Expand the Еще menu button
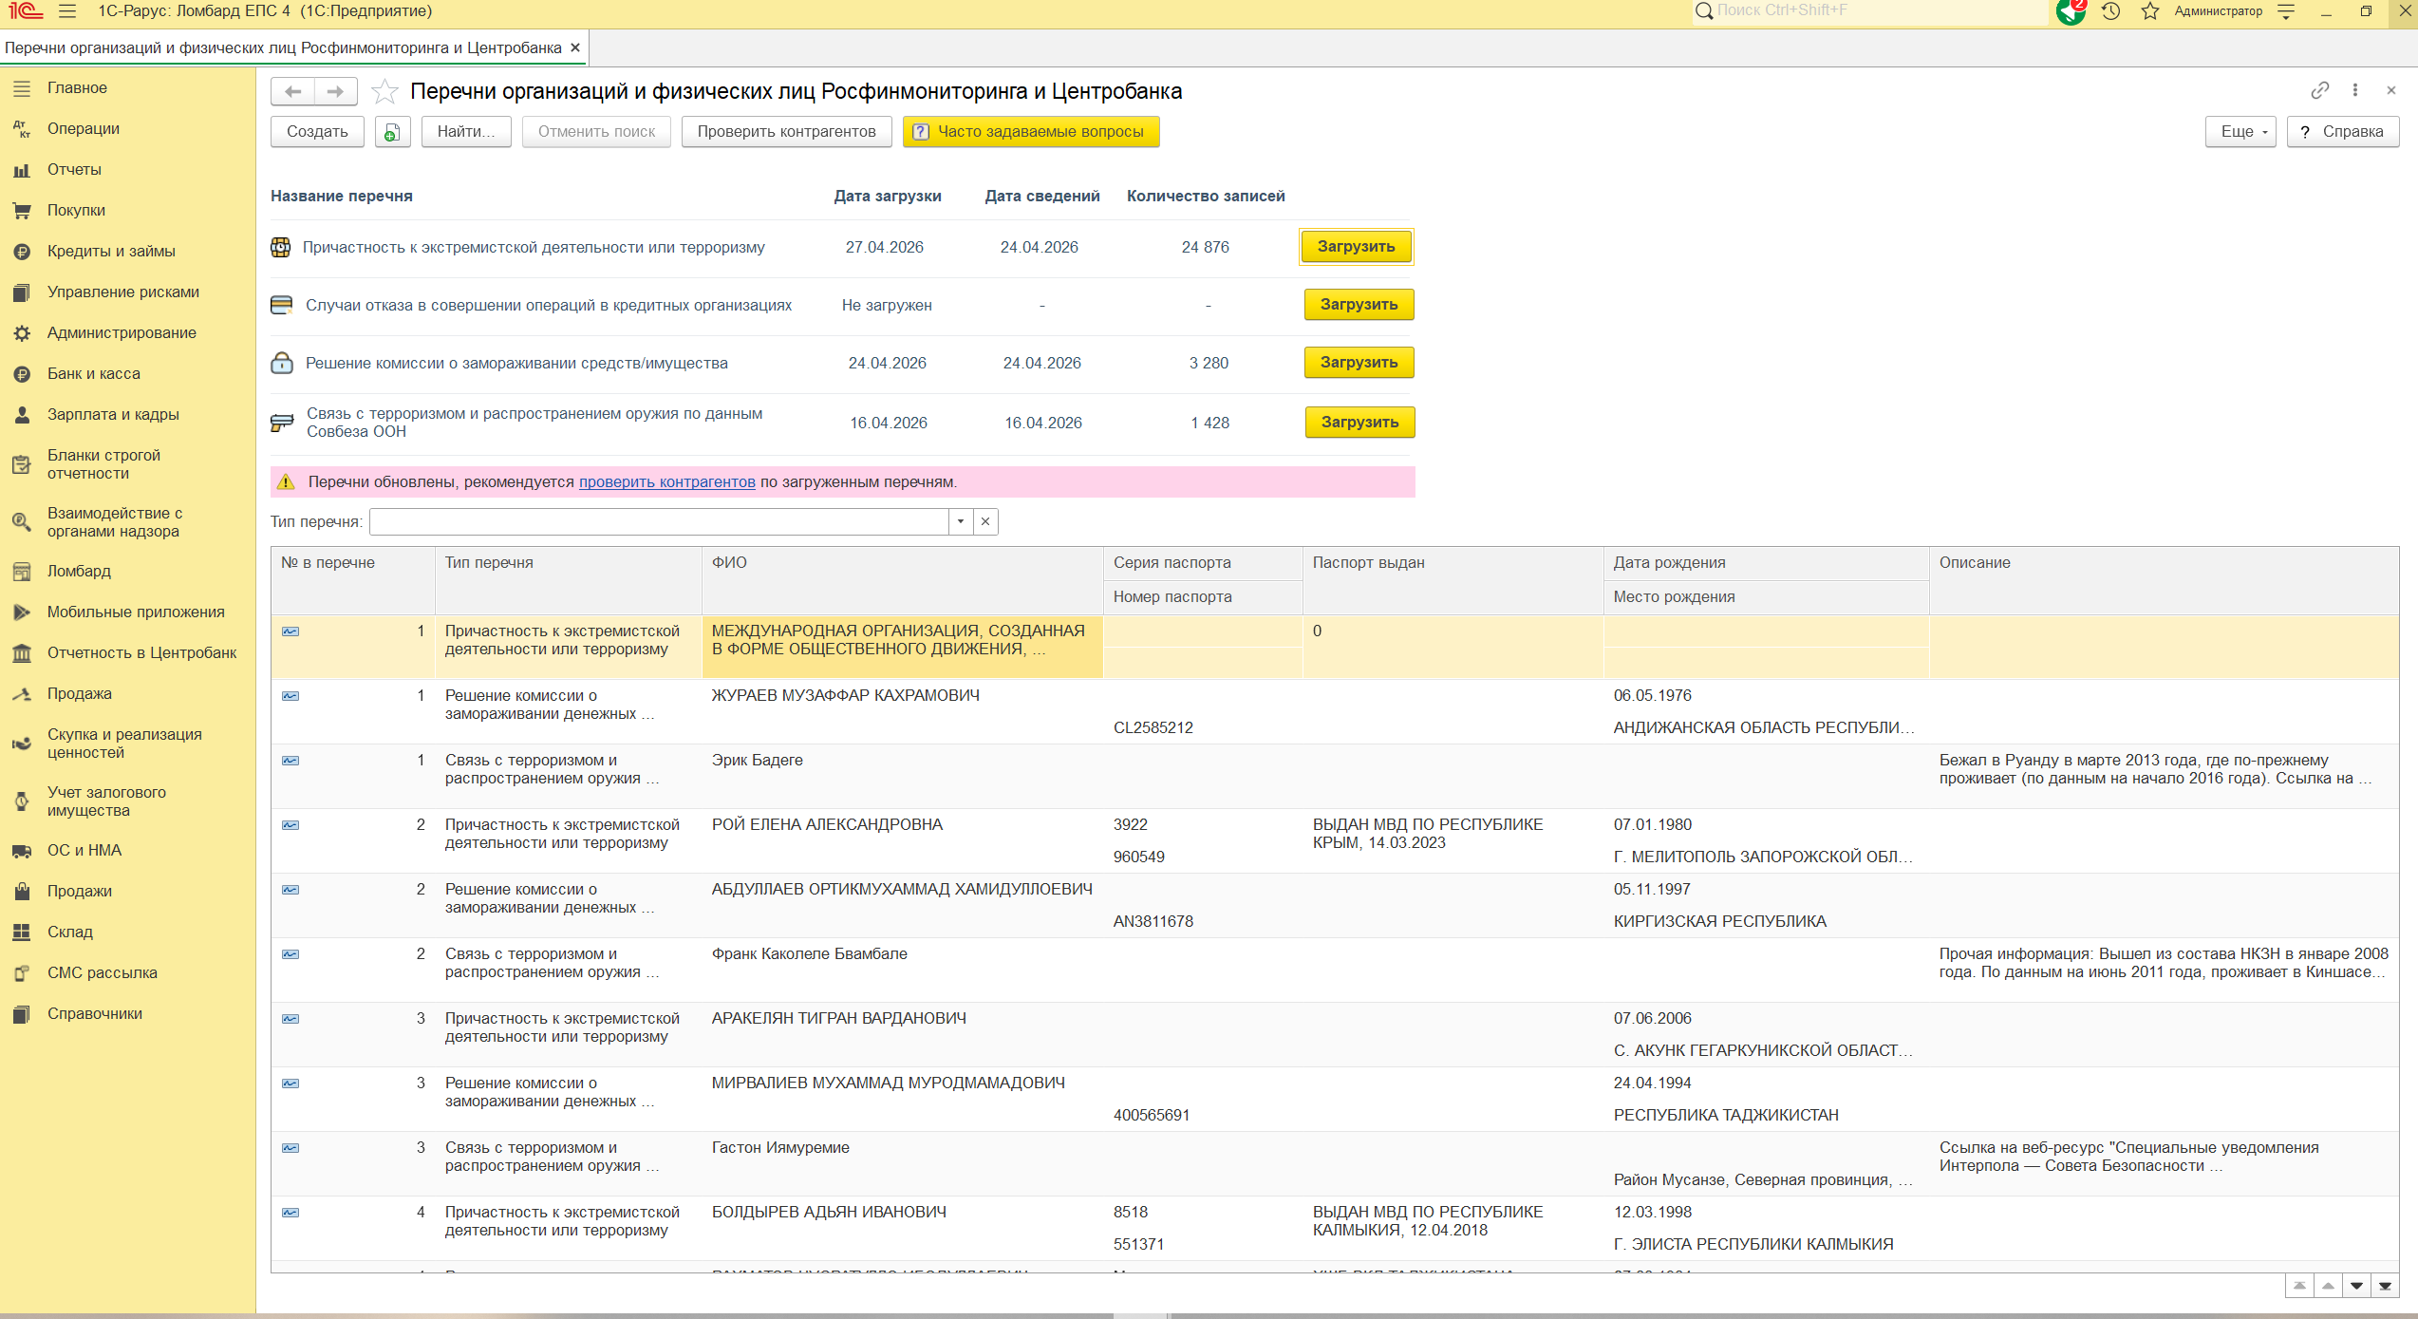Viewport: 2418px width, 1319px height. [x=2240, y=132]
